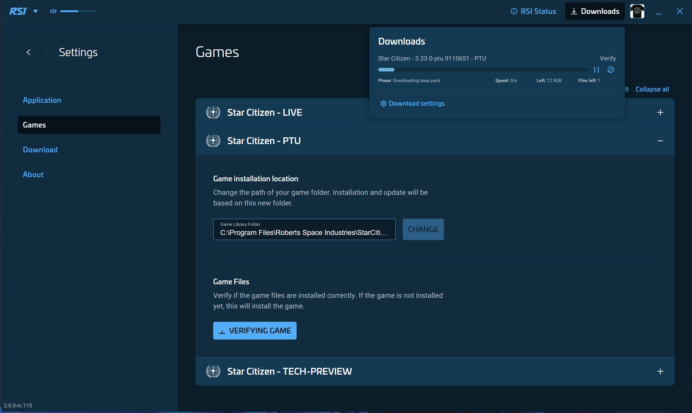The height and width of the screenshot is (413, 692).
Task: Click the Downloads panel heading
Action: (x=402, y=41)
